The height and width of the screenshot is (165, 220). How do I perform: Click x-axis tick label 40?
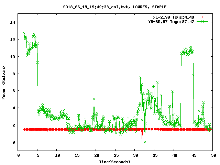[x=175, y=155]
